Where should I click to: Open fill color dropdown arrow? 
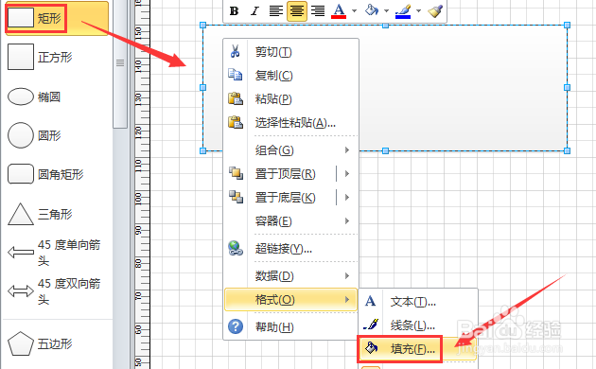point(387,11)
